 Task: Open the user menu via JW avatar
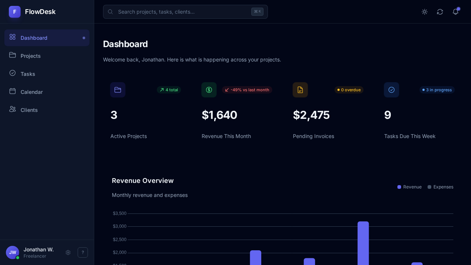(13, 252)
